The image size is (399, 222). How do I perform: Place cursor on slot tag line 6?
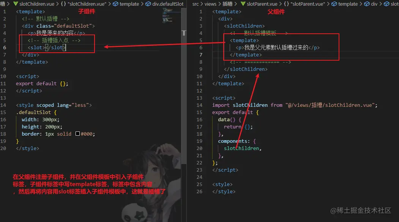tap(47, 47)
